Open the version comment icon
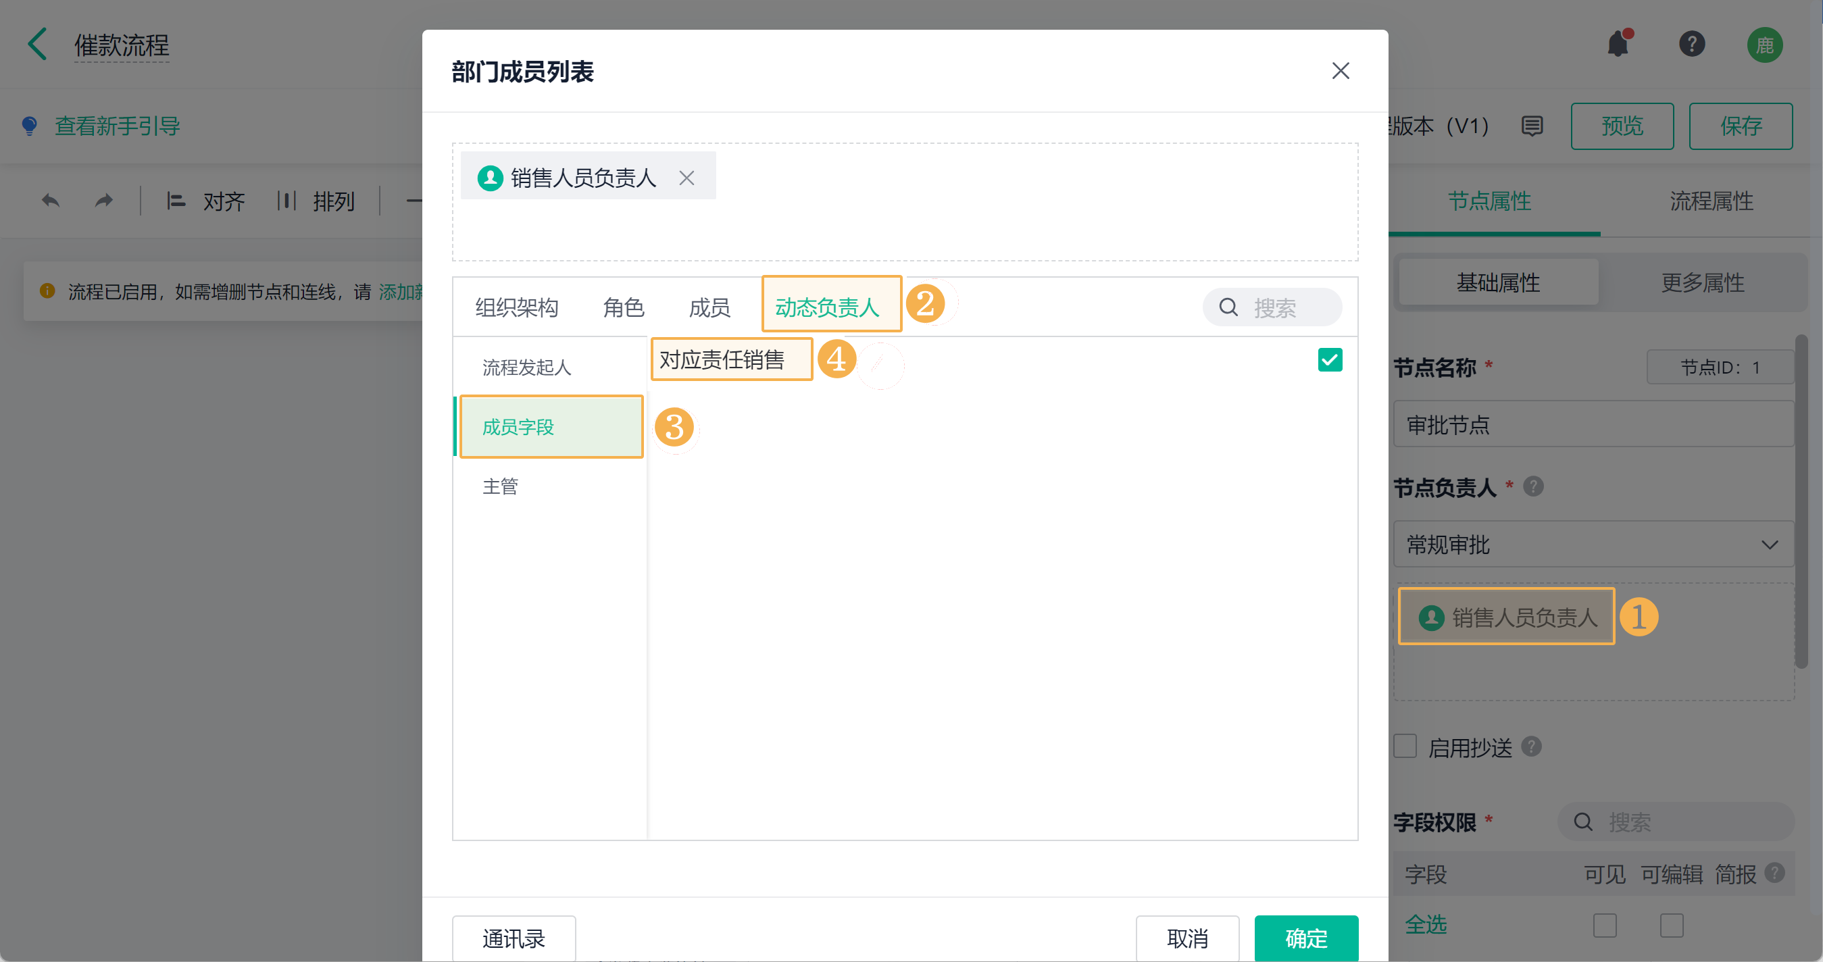The image size is (1823, 962). click(x=1532, y=126)
